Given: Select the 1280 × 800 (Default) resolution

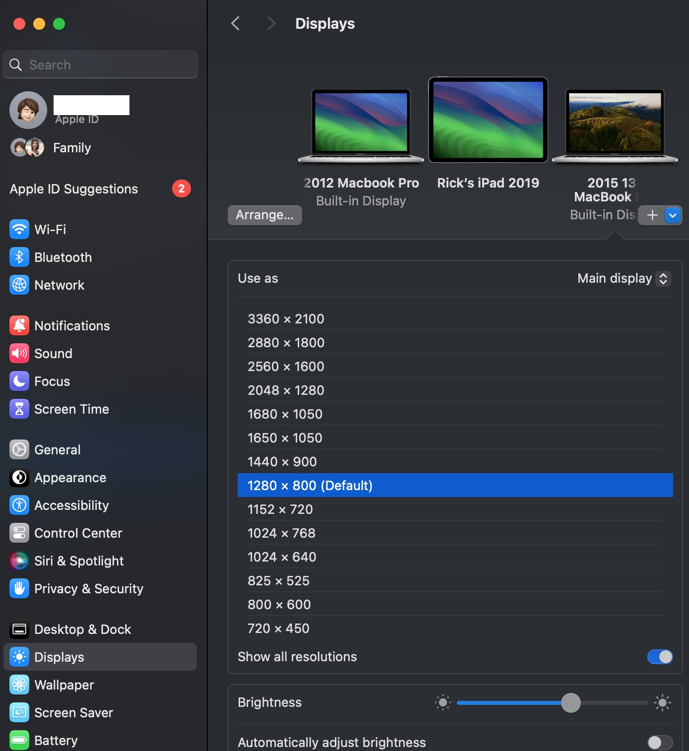Looking at the screenshot, I should click(x=455, y=485).
